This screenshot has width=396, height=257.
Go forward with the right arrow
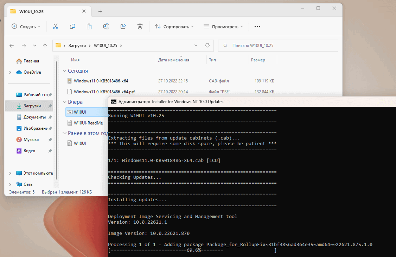[24, 46]
